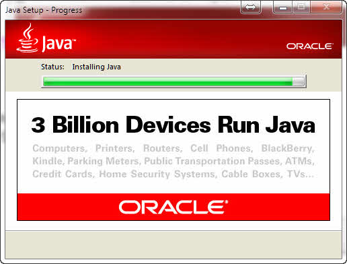Close the Java Setup window

point(326,7)
